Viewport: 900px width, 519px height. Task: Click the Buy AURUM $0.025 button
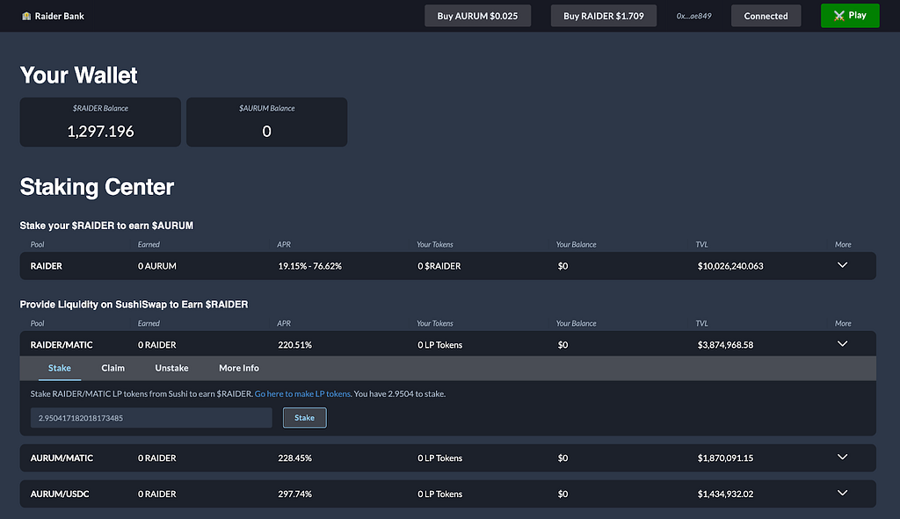(477, 16)
